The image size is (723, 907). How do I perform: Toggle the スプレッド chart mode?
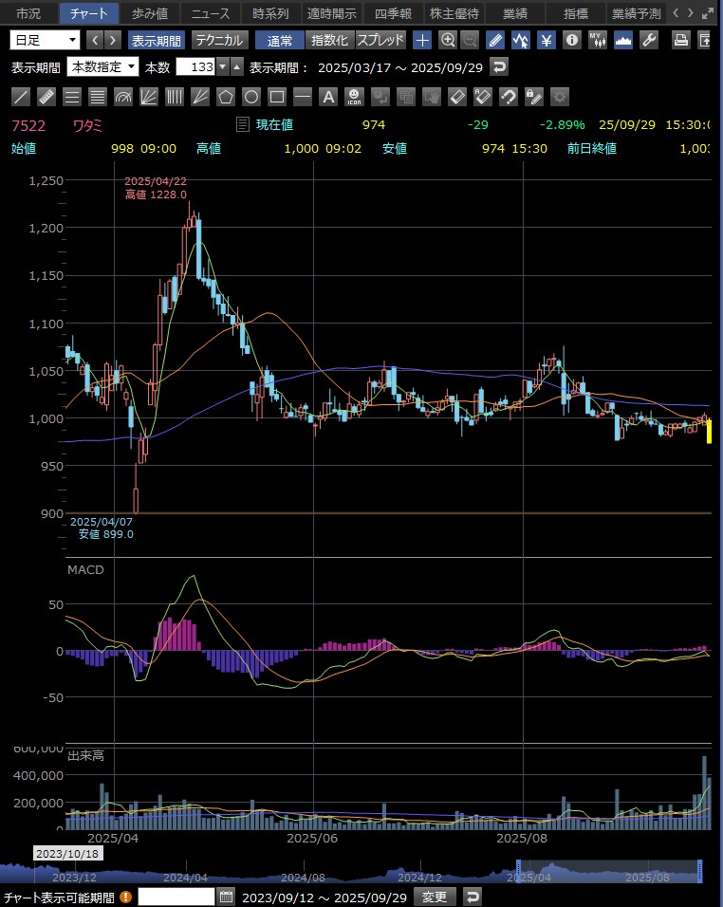coord(380,40)
